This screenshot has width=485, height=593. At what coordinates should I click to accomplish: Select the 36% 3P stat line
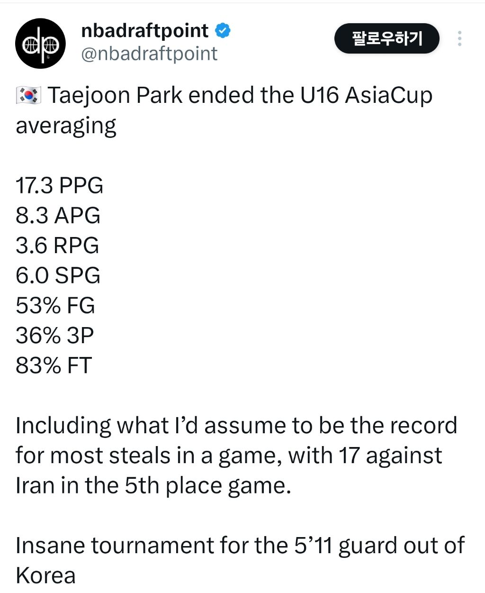(54, 336)
